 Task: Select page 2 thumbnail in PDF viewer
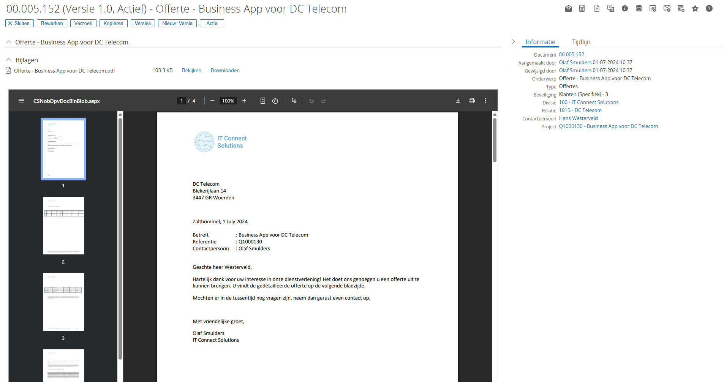pyautogui.click(x=63, y=225)
